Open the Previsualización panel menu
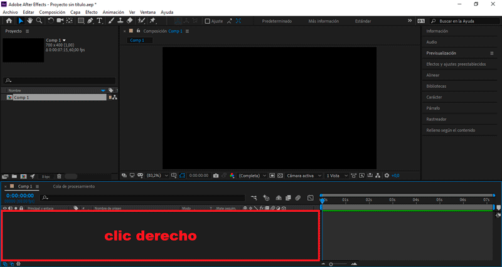 click(x=492, y=53)
